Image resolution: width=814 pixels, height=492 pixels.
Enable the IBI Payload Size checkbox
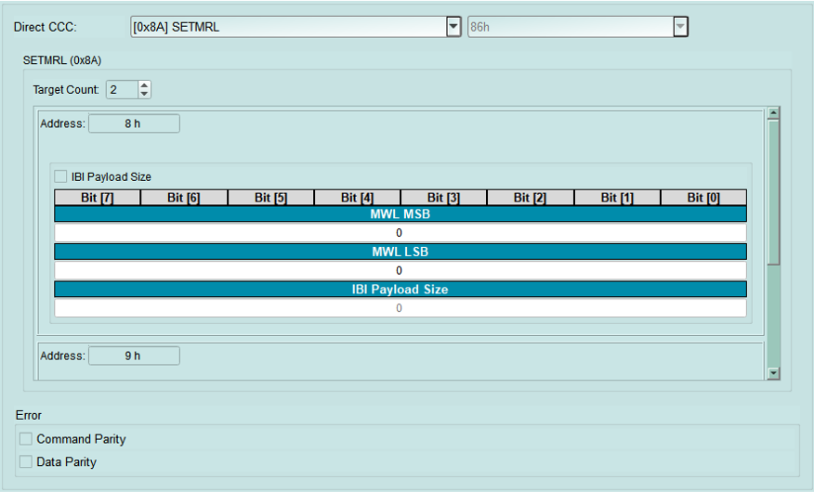(x=60, y=176)
